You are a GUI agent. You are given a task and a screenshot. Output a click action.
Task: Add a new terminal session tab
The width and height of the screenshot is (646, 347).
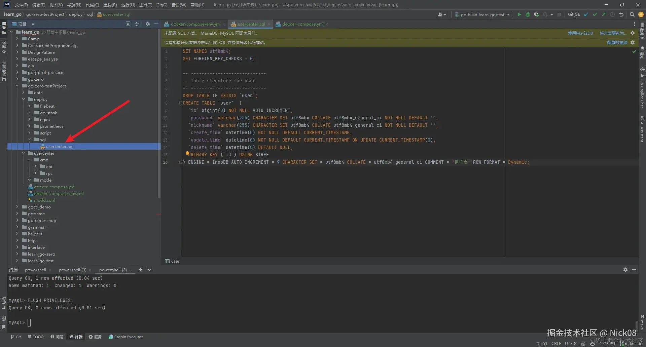141,270
